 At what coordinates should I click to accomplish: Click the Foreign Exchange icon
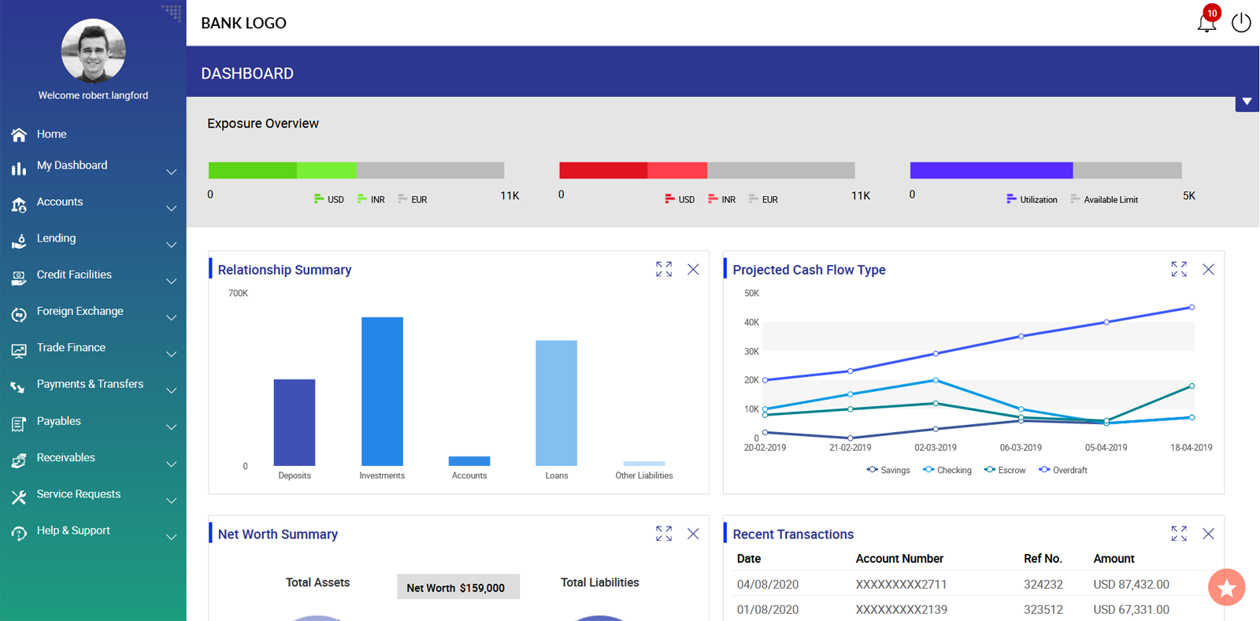point(19,314)
